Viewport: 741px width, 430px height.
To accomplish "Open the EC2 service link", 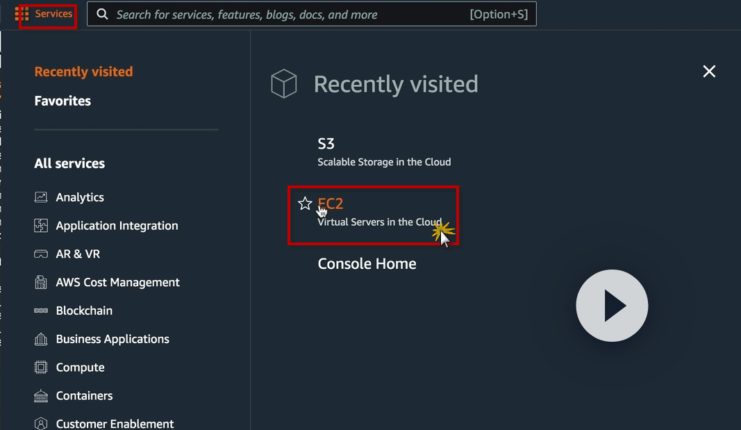I will click(x=332, y=204).
